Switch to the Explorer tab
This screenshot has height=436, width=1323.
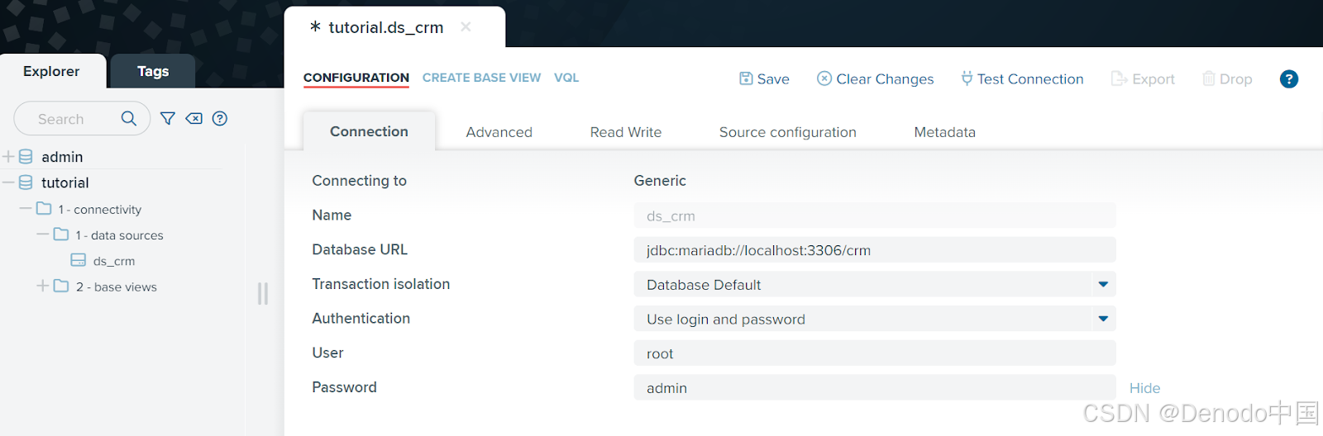52,72
